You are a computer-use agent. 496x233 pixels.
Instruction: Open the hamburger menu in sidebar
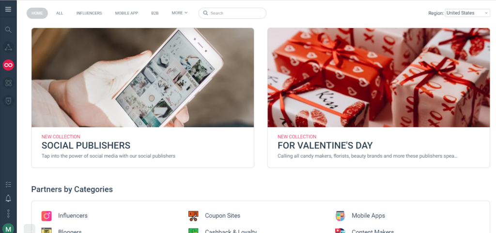point(8,9)
